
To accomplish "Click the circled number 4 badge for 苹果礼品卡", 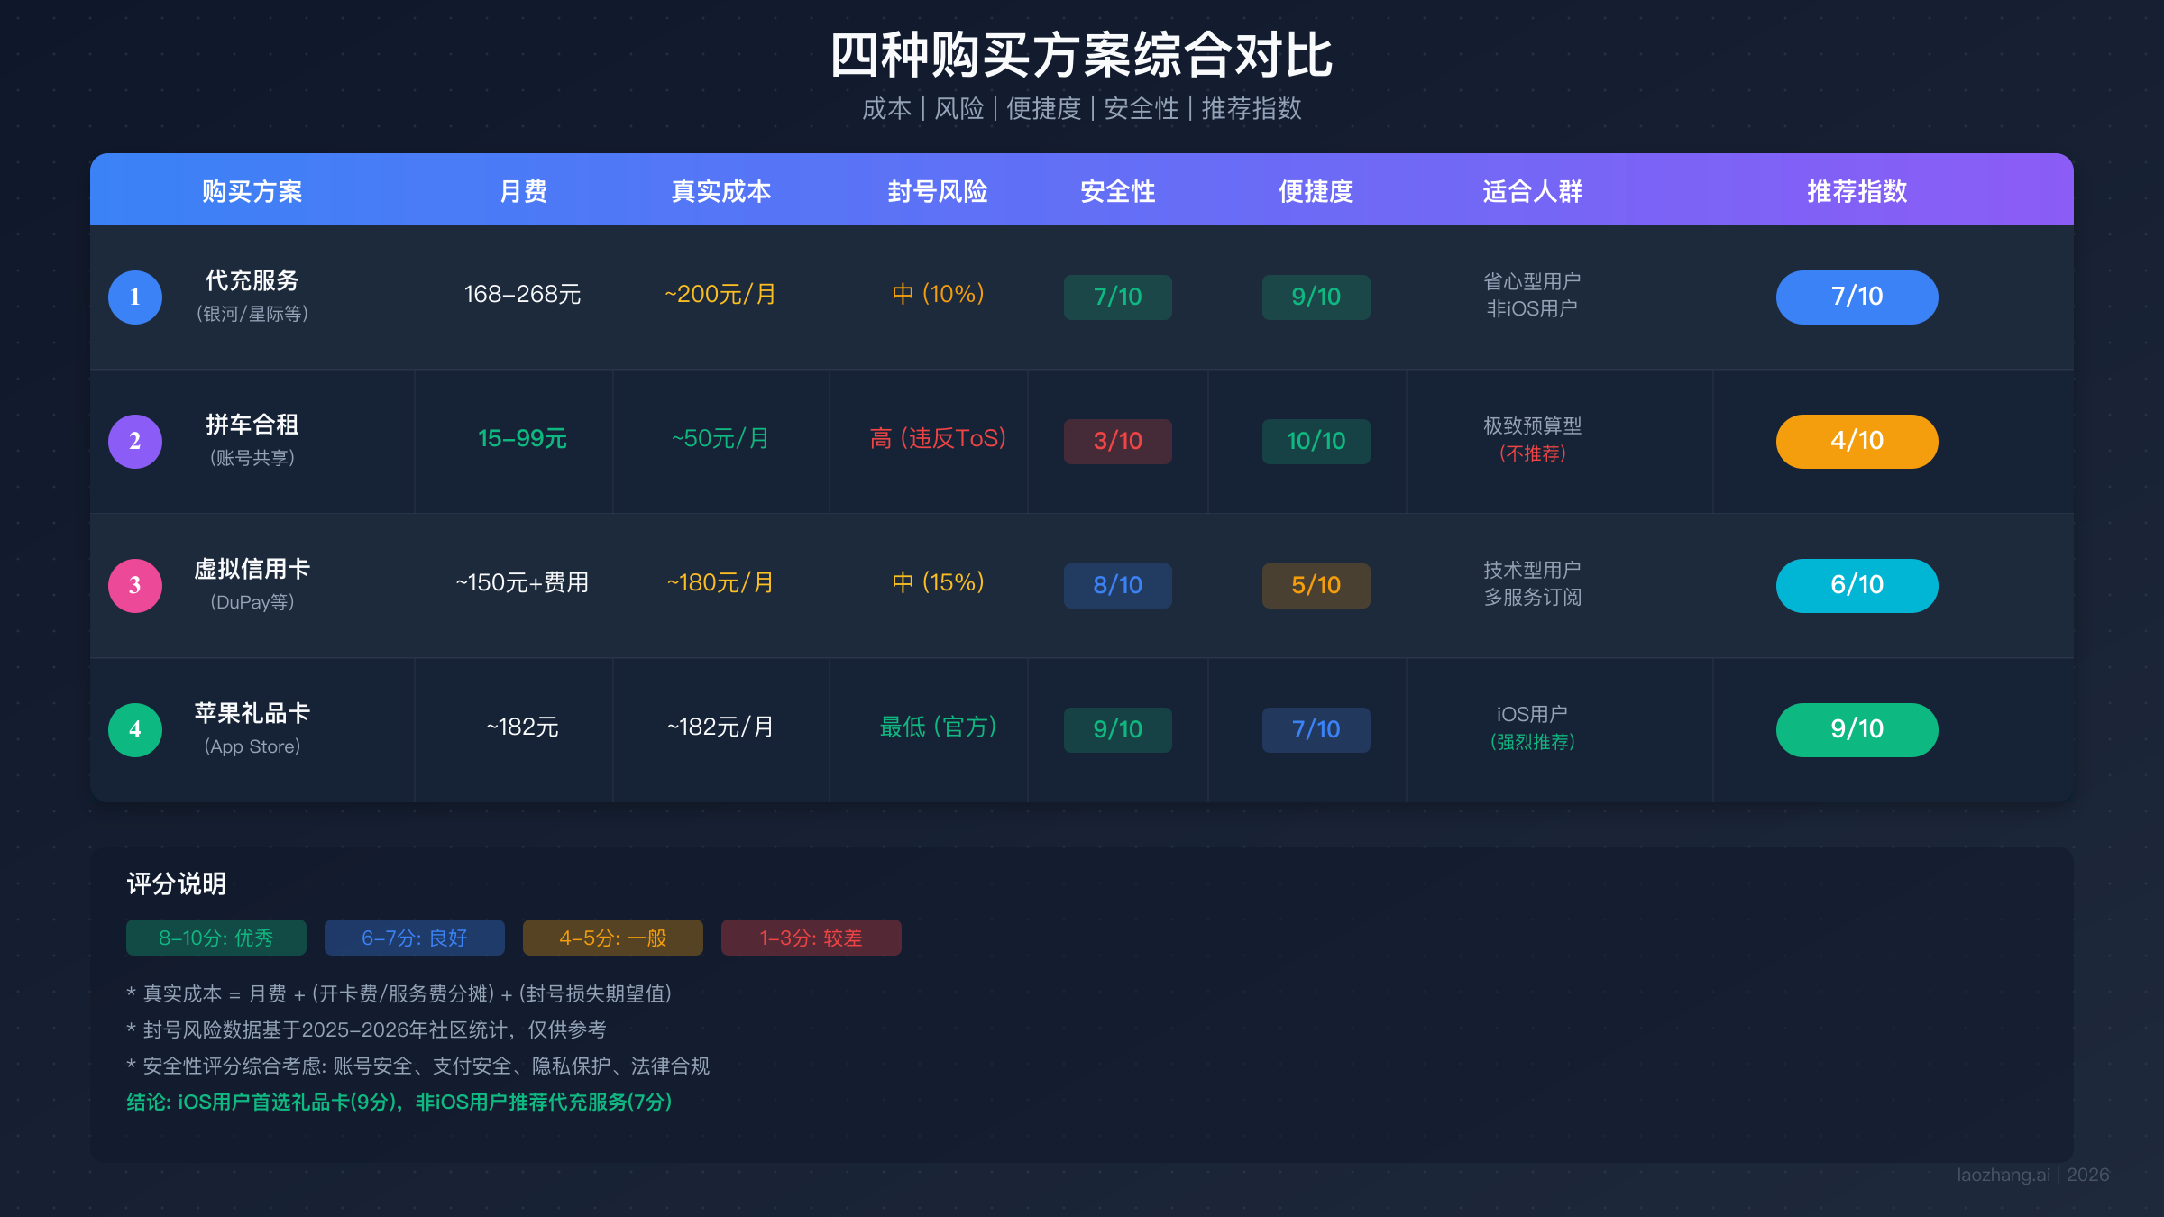I will pos(134,729).
